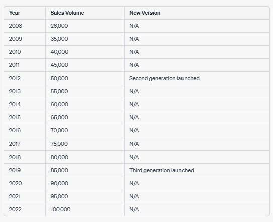Select the 2008 year cell
The width and height of the screenshot is (273, 222).
[x=25, y=26]
